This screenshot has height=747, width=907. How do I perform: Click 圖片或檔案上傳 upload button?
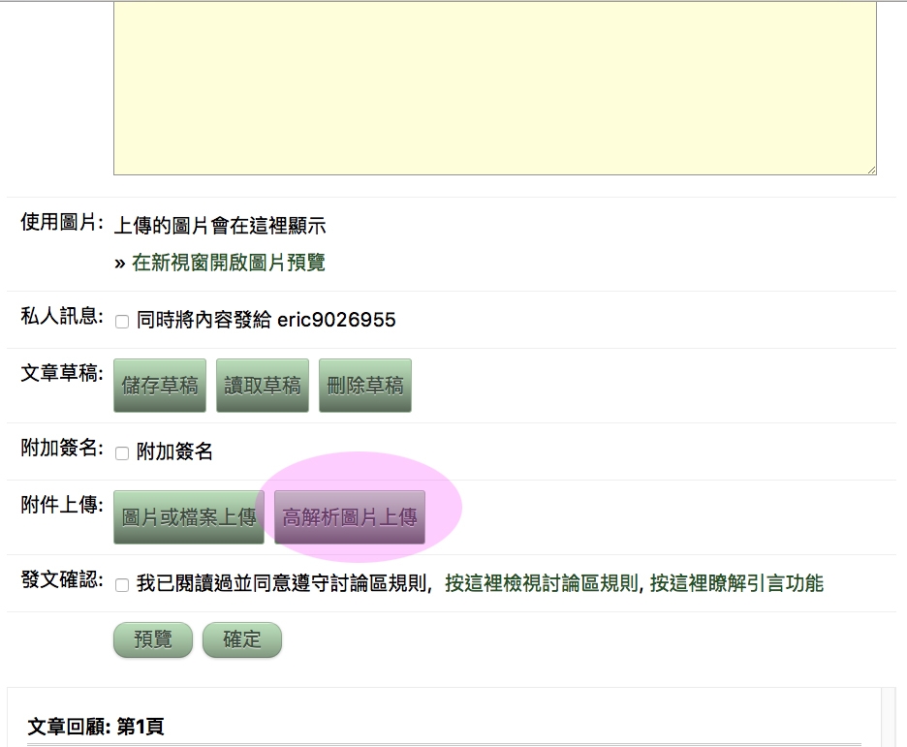(x=189, y=517)
